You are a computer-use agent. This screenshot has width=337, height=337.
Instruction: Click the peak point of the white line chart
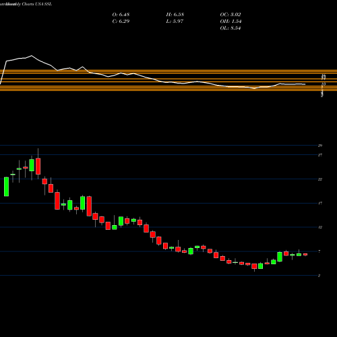pos(32,55)
